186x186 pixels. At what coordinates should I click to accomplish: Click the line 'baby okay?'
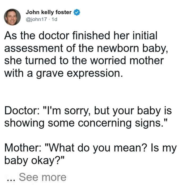pos(34,160)
